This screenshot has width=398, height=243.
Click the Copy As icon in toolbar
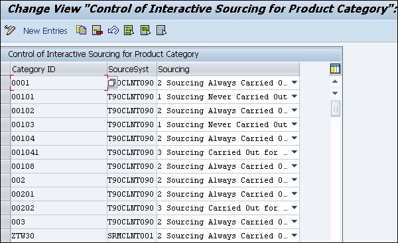(81, 30)
